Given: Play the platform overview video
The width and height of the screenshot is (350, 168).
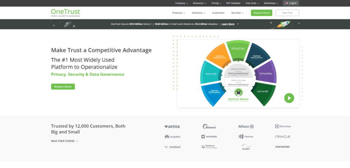Looking at the screenshot, I should [x=289, y=98].
